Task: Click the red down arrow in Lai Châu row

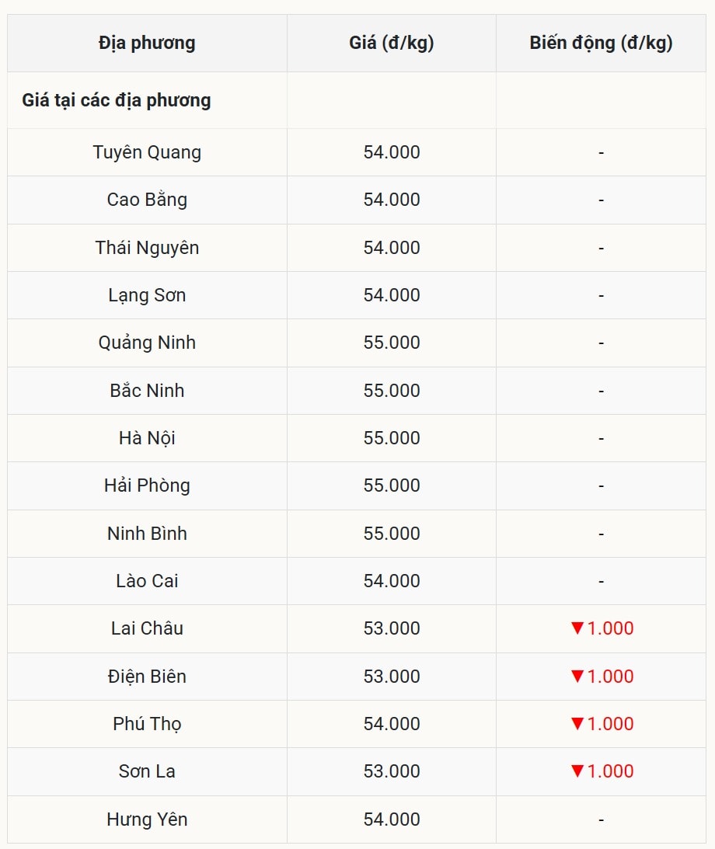Action: click(x=577, y=628)
